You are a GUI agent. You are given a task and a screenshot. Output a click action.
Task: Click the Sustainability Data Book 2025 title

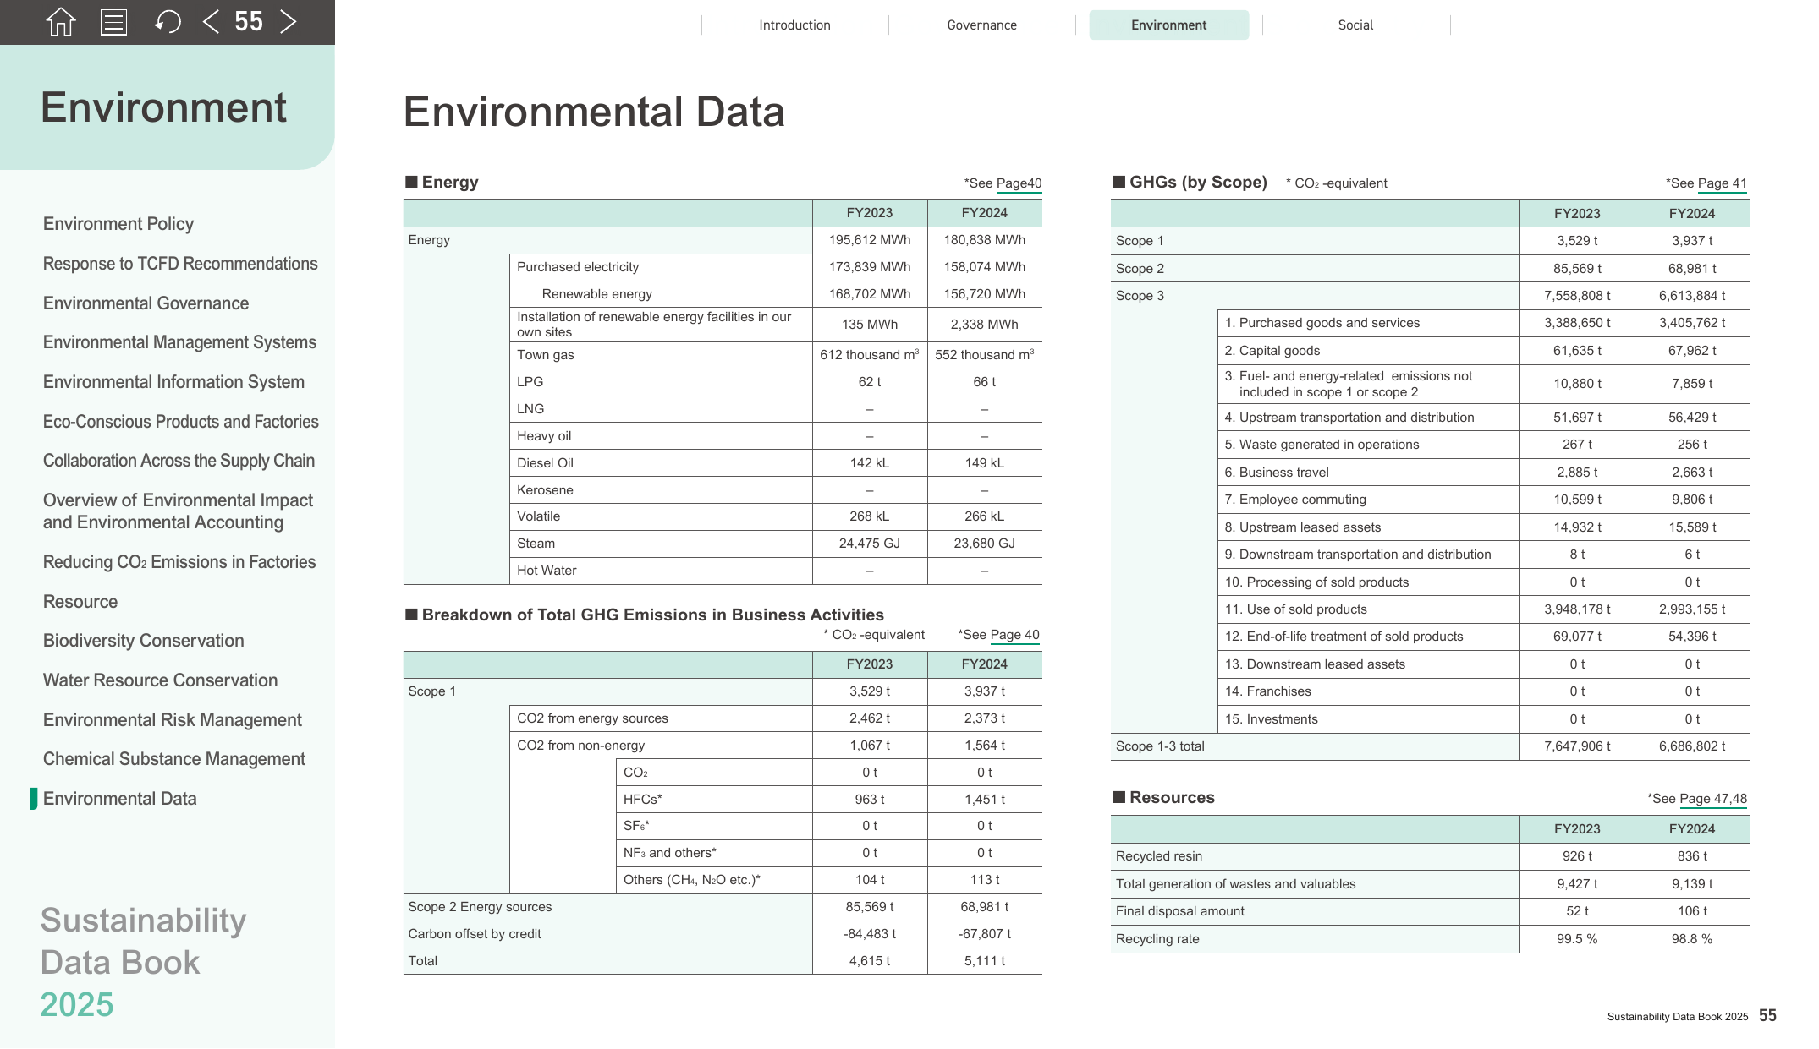click(x=144, y=963)
